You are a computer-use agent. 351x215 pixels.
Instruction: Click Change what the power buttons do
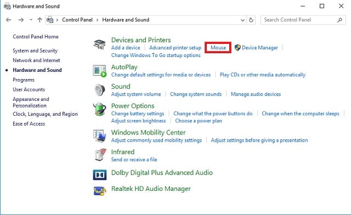coord(213,114)
